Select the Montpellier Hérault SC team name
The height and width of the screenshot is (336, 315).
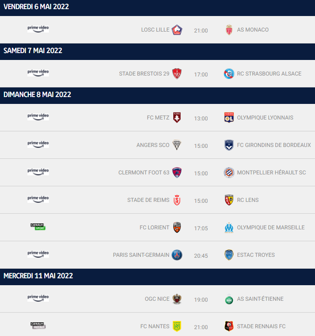tap(272, 173)
